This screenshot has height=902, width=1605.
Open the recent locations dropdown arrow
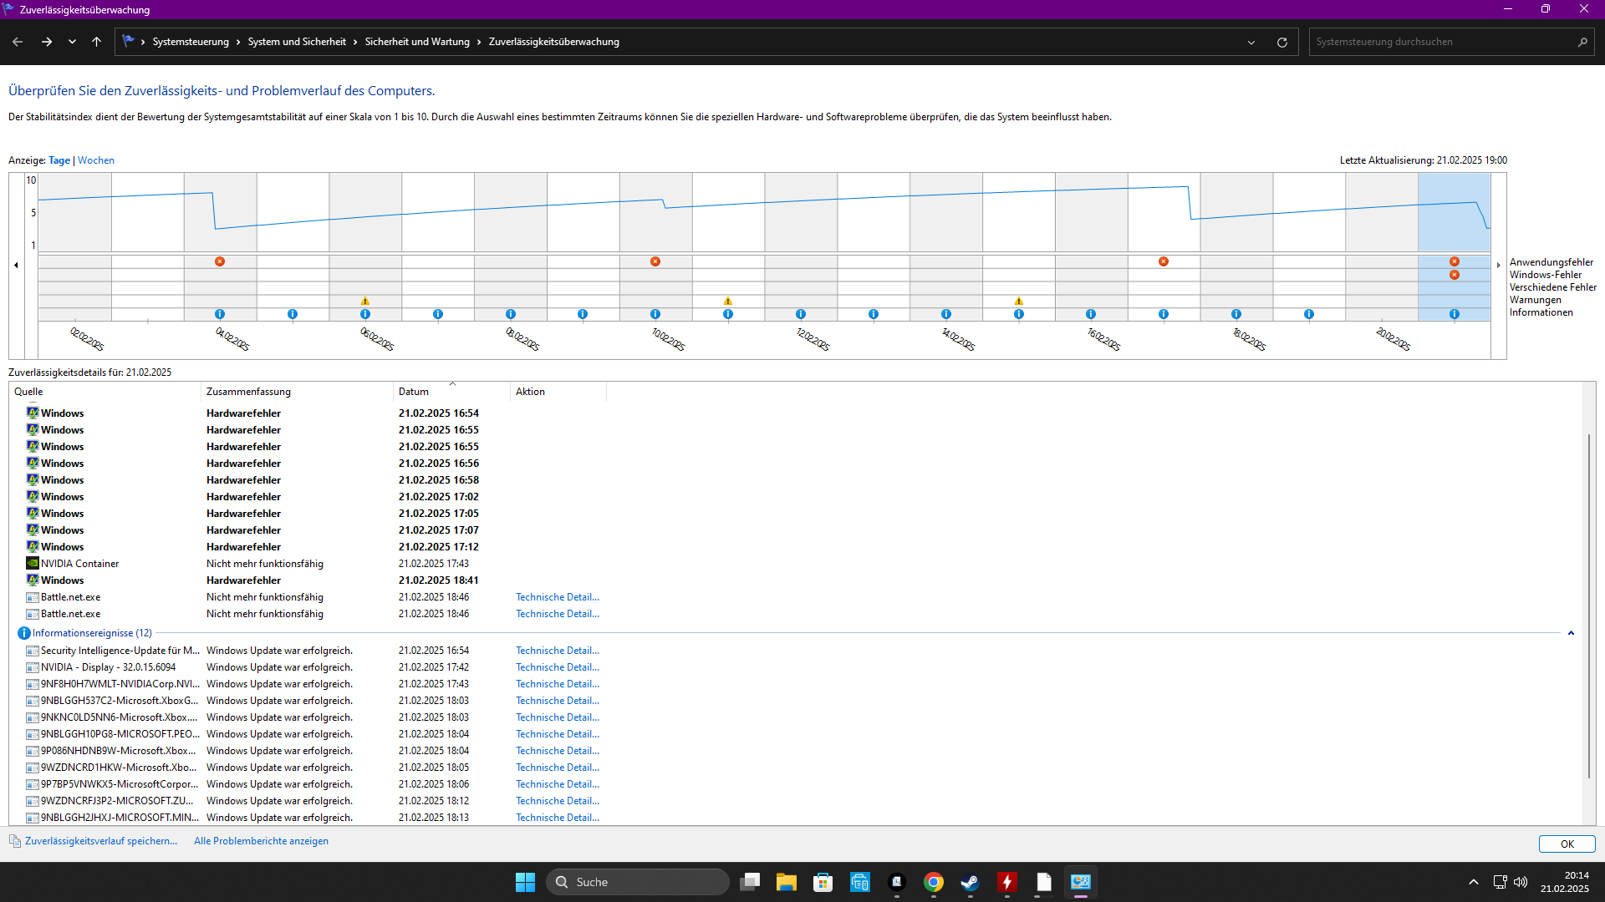[x=72, y=42]
